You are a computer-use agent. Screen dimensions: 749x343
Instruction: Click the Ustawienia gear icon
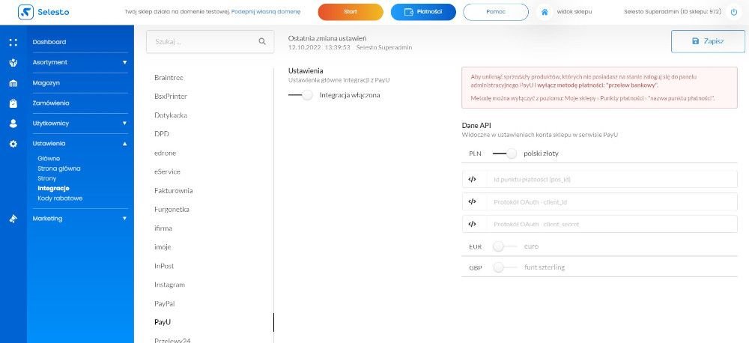pos(13,143)
